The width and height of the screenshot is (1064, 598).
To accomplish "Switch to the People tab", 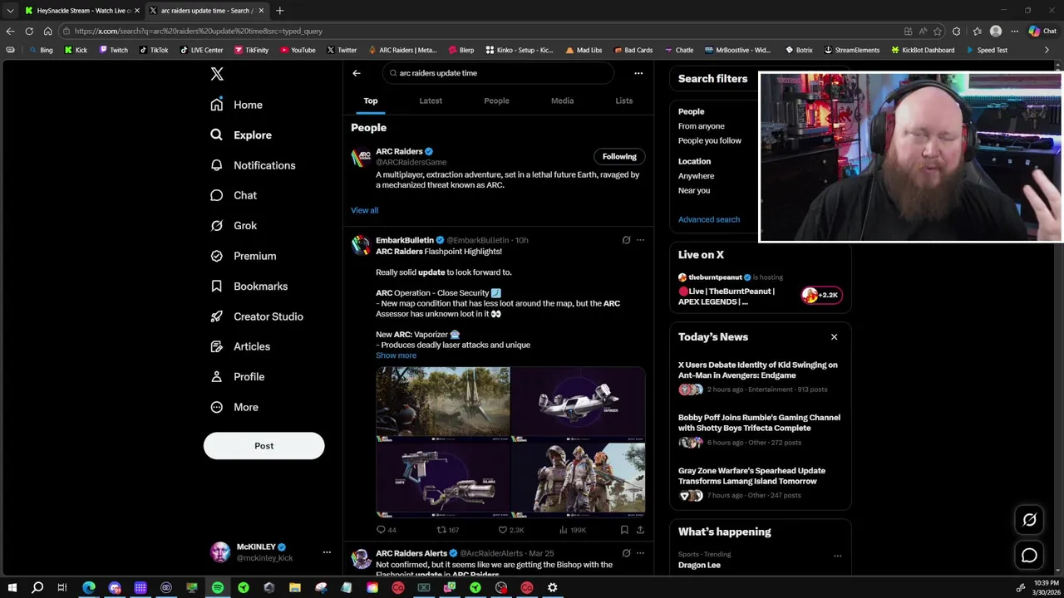I will click(496, 100).
